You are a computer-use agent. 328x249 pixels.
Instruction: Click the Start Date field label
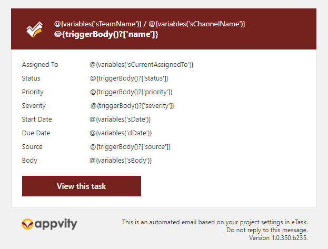pyautogui.click(x=37, y=119)
